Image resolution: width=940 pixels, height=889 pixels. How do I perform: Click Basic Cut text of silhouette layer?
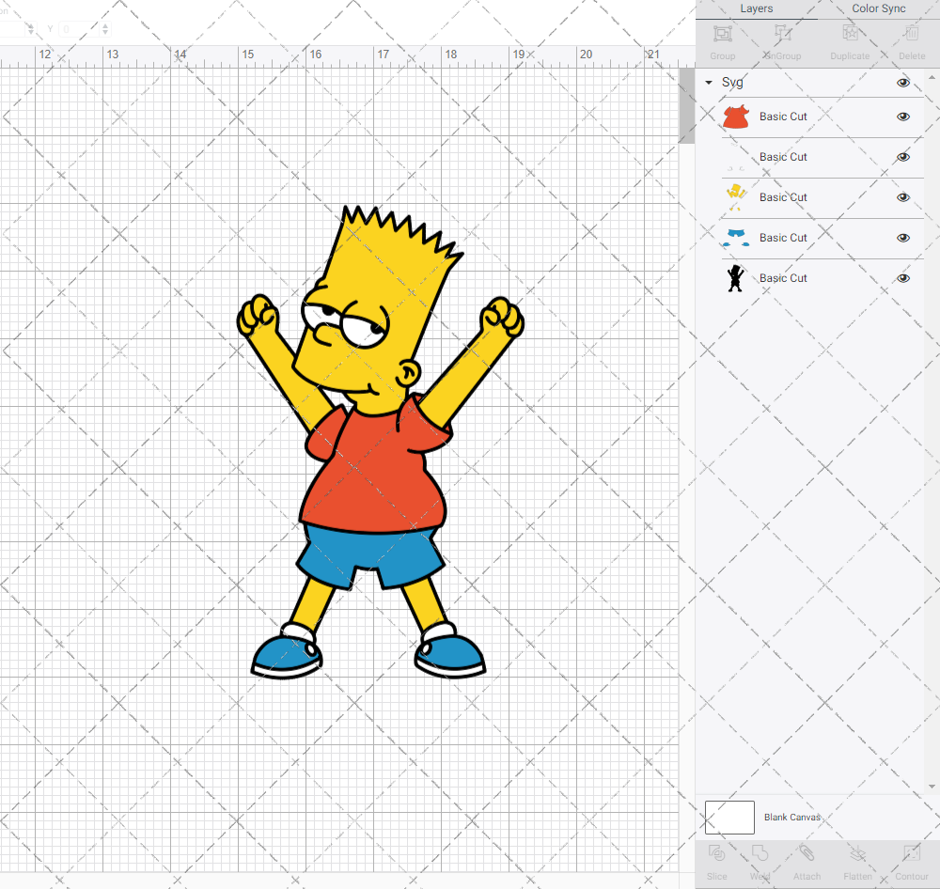click(783, 278)
